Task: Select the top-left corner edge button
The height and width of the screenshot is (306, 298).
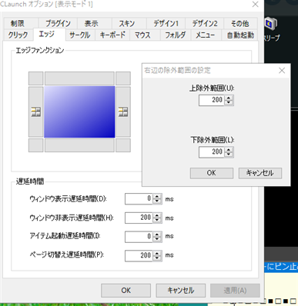Action: (x=35, y=78)
